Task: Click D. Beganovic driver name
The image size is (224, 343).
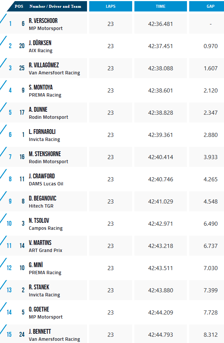Action: tap(43, 198)
